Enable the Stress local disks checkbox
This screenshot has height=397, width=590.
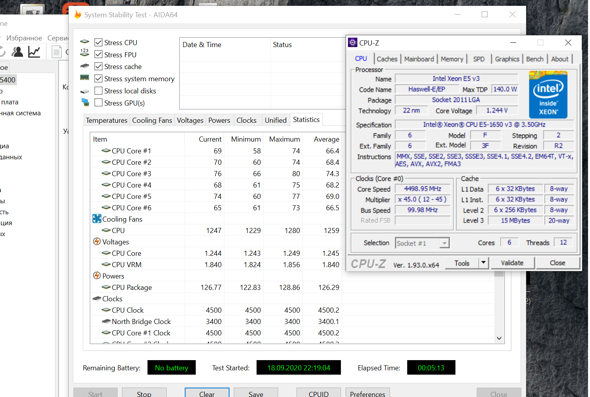(x=98, y=91)
